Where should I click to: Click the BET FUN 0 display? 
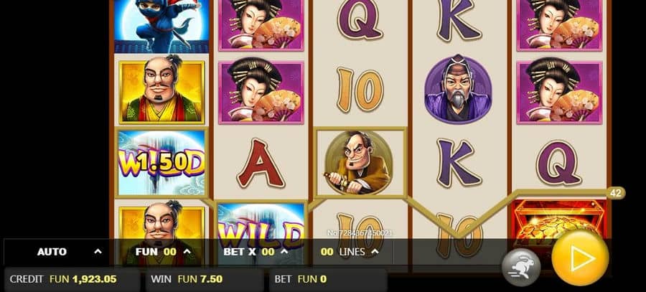point(300,279)
